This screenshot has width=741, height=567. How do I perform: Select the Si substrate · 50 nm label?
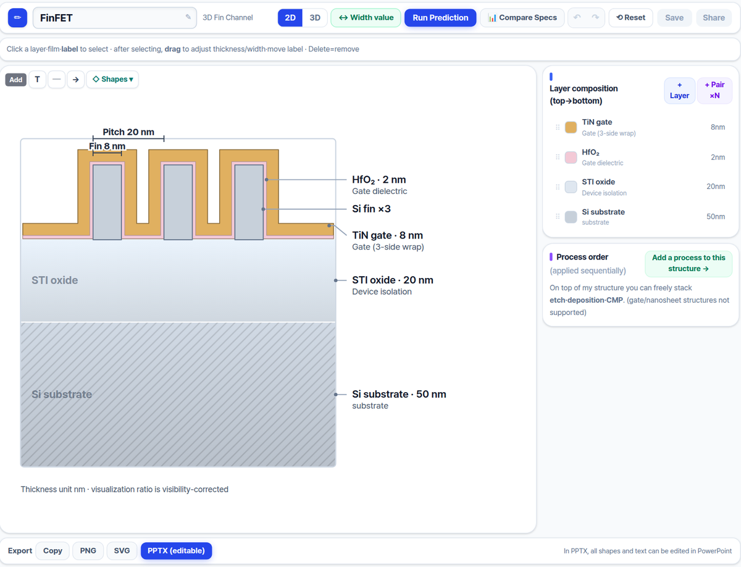[399, 394]
